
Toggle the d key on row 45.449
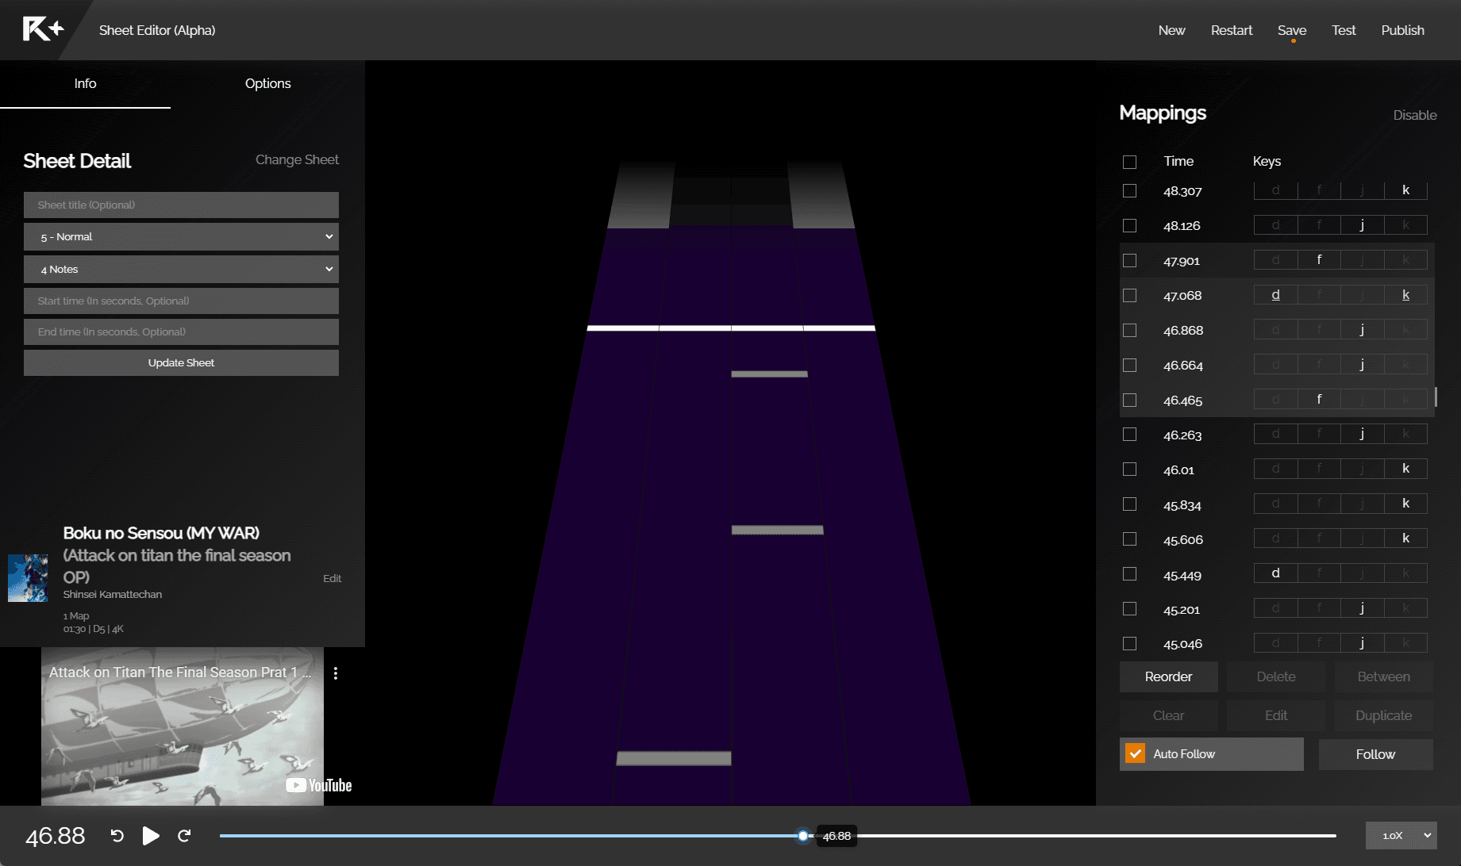point(1275,573)
